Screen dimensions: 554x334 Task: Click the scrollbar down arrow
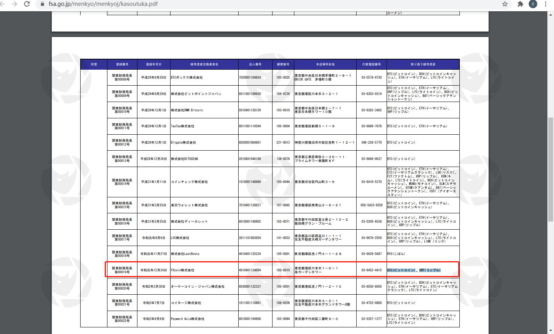[550, 331]
